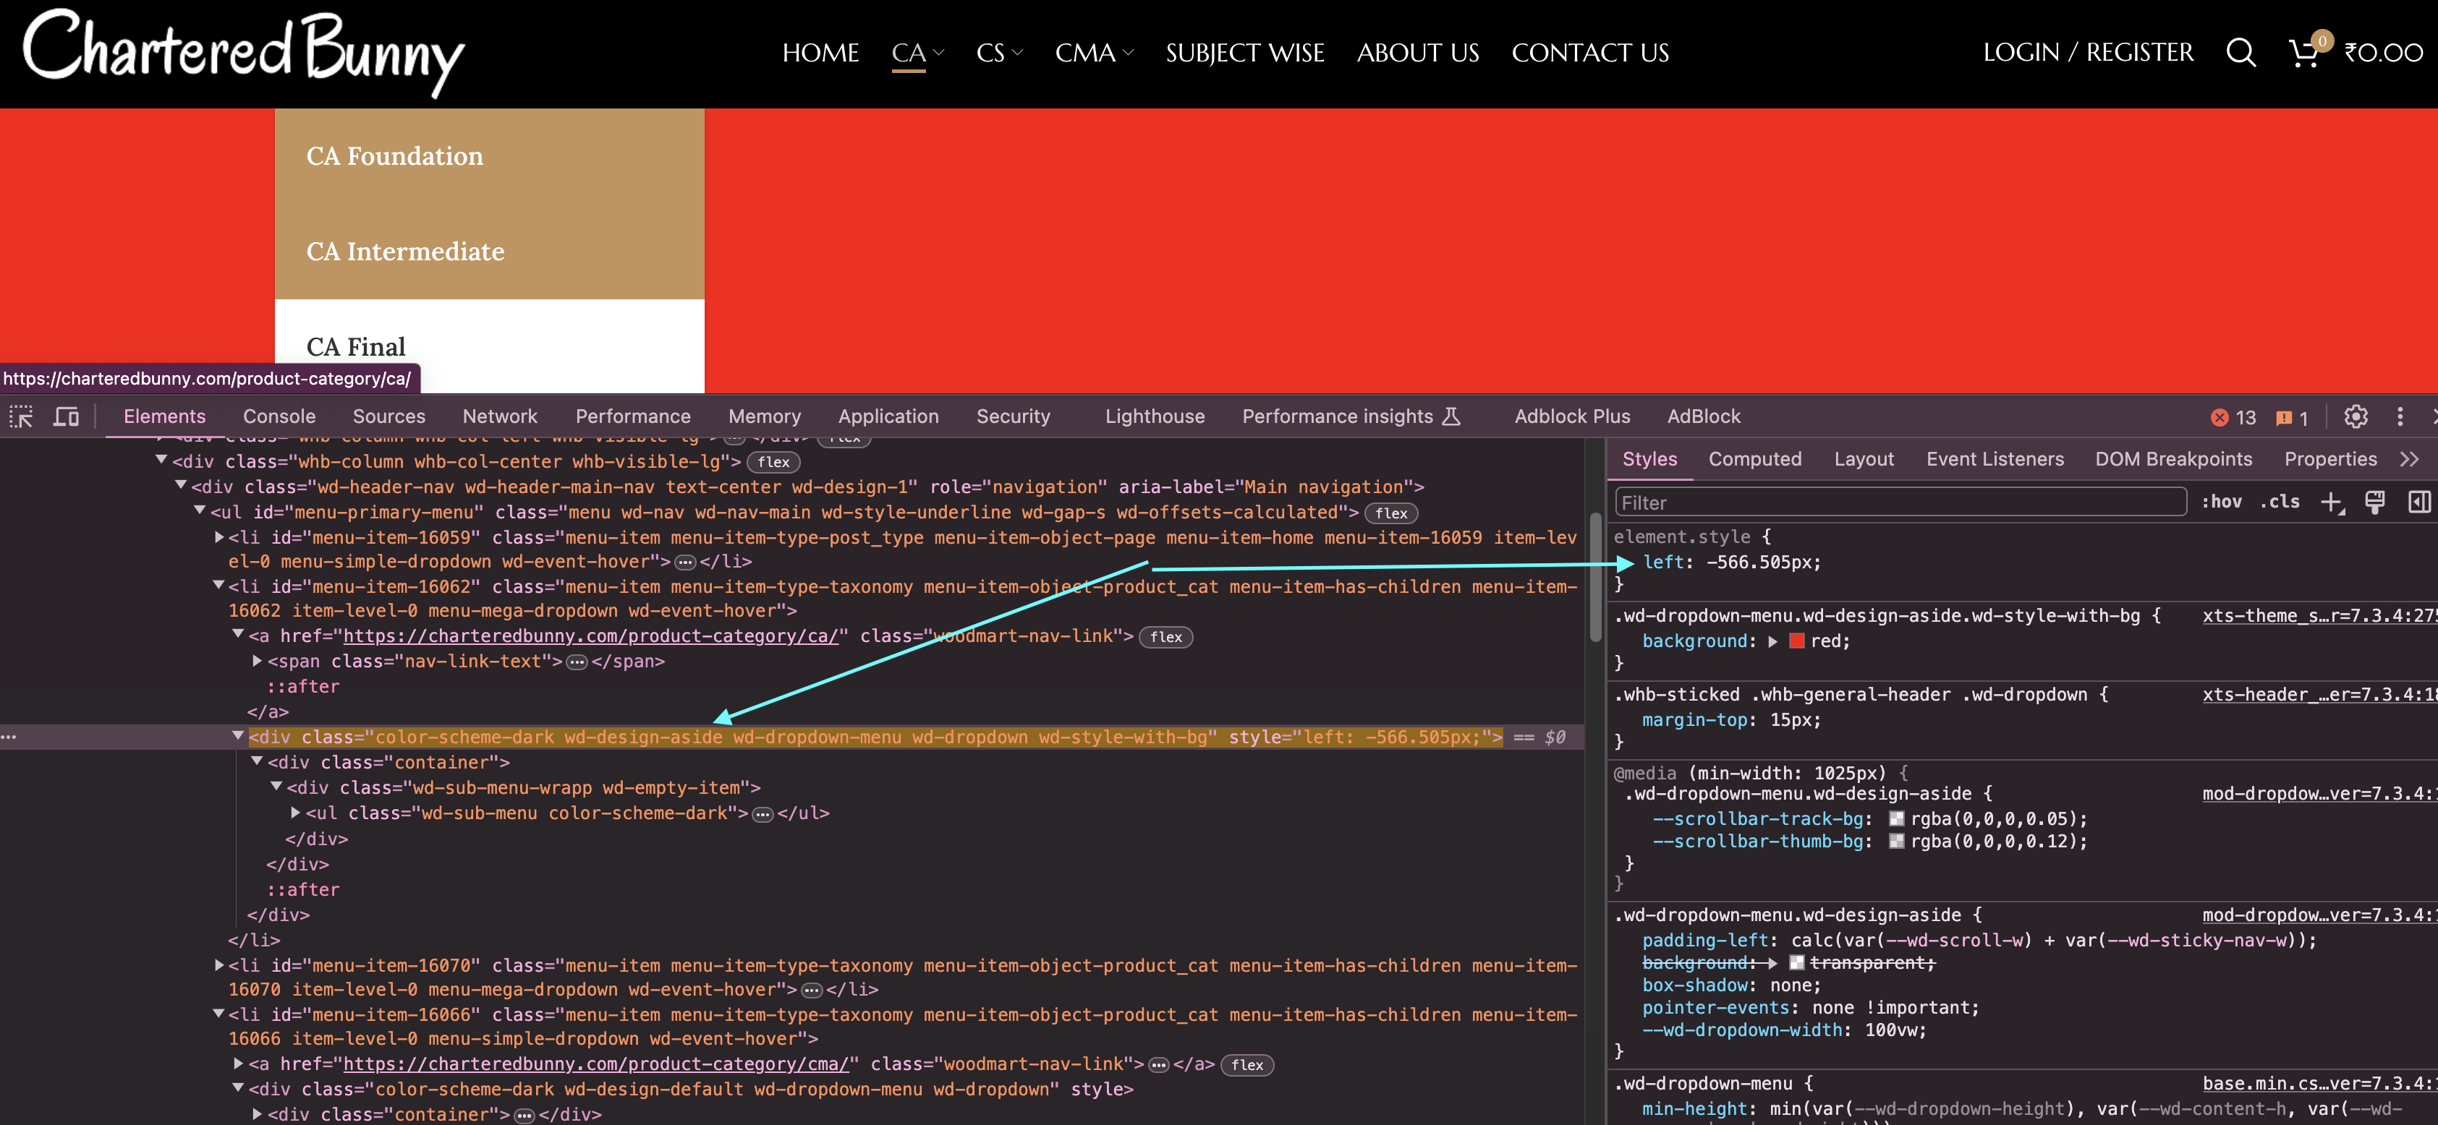The image size is (2438, 1125).
Task: Expand wd-sub-menu ul node
Action: coord(295,812)
